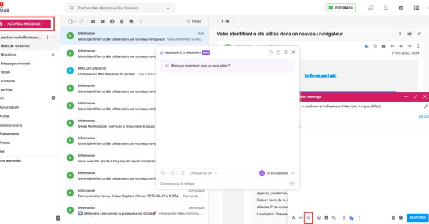Go to next page of messages arrow
The width and height of the screenshot is (429, 224).
pyautogui.click(x=233, y=21)
